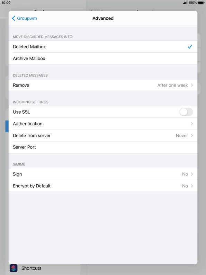Image resolution: width=206 pixels, height=275 pixels.
Task: Tap the battery icon in status bar
Action: coord(201,3)
